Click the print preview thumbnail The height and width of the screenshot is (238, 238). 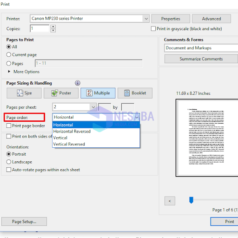click(x=207, y=138)
